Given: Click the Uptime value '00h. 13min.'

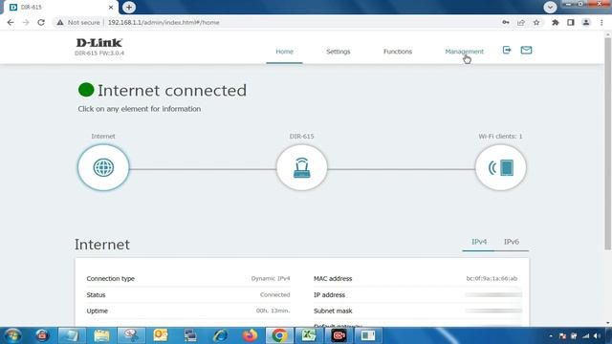Looking at the screenshot, I should [x=273, y=311].
